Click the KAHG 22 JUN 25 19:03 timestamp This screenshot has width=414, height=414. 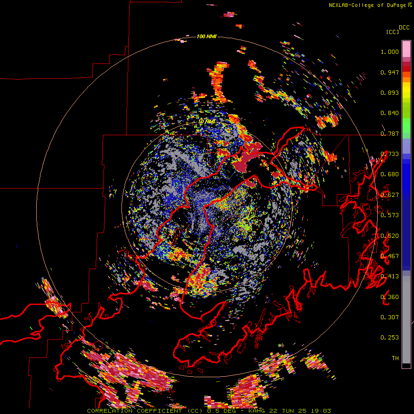pyautogui.click(x=290, y=411)
